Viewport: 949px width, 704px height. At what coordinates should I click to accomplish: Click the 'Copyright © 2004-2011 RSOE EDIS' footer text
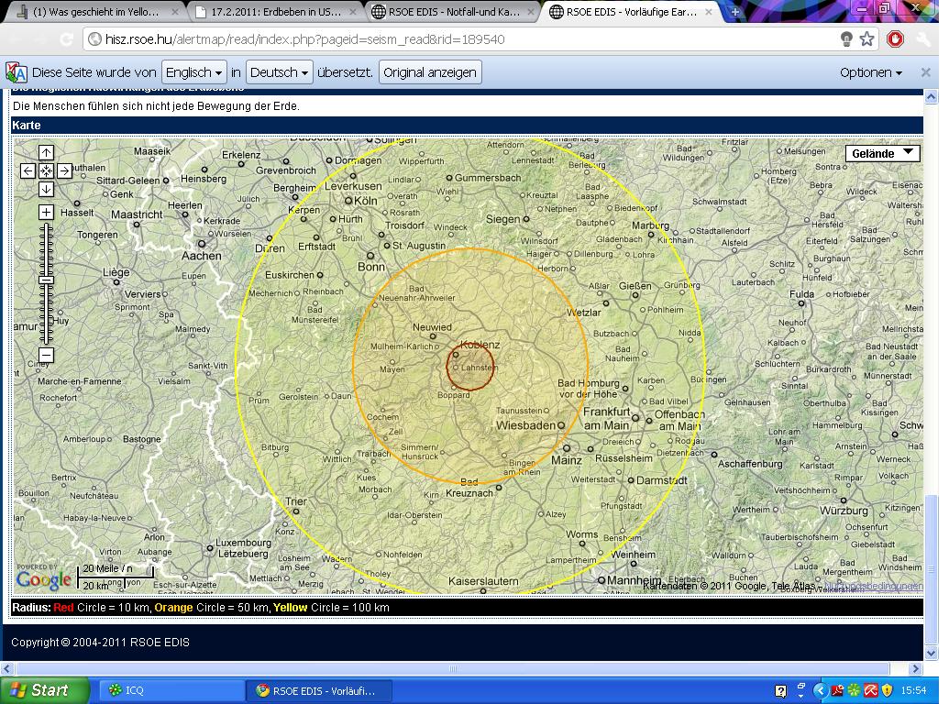[x=101, y=643]
